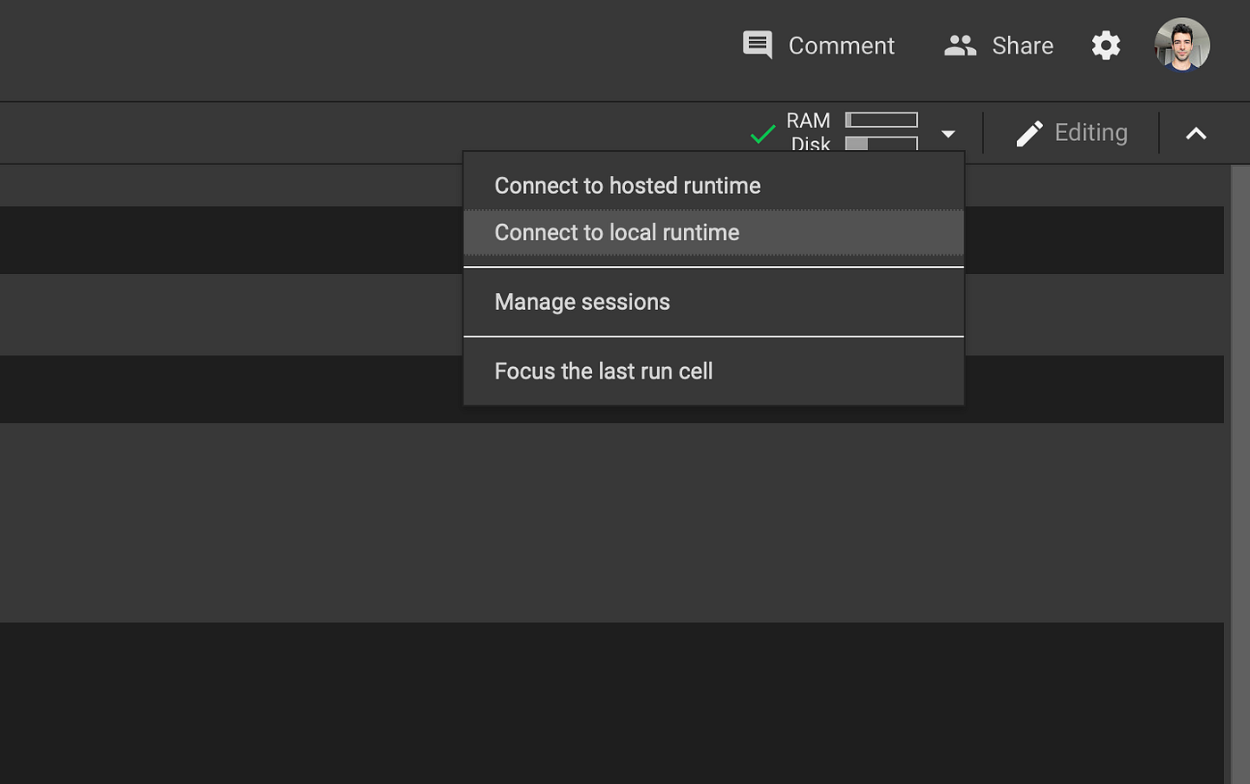This screenshot has width=1250, height=784.
Task: Open Manage sessions from the menu
Action: click(x=582, y=302)
